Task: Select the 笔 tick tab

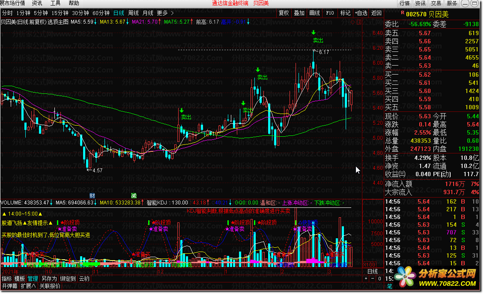Action: [x=389, y=287]
